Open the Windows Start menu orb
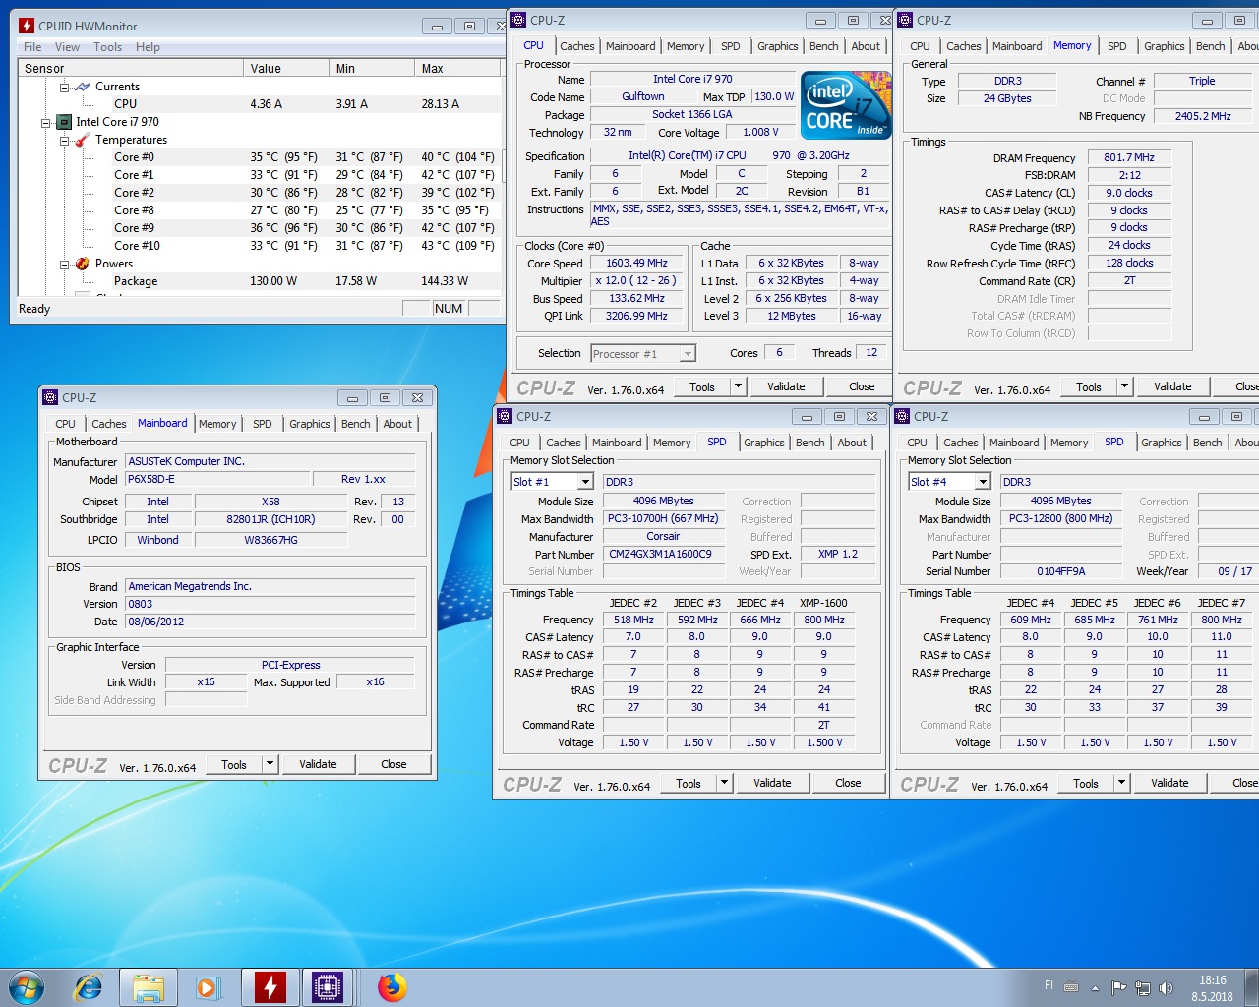This screenshot has width=1259, height=1007. tap(27, 986)
